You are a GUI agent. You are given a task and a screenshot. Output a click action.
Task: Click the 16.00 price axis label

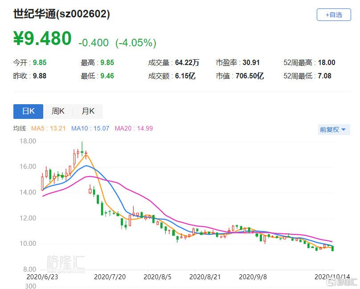pyautogui.click(x=28, y=167)
